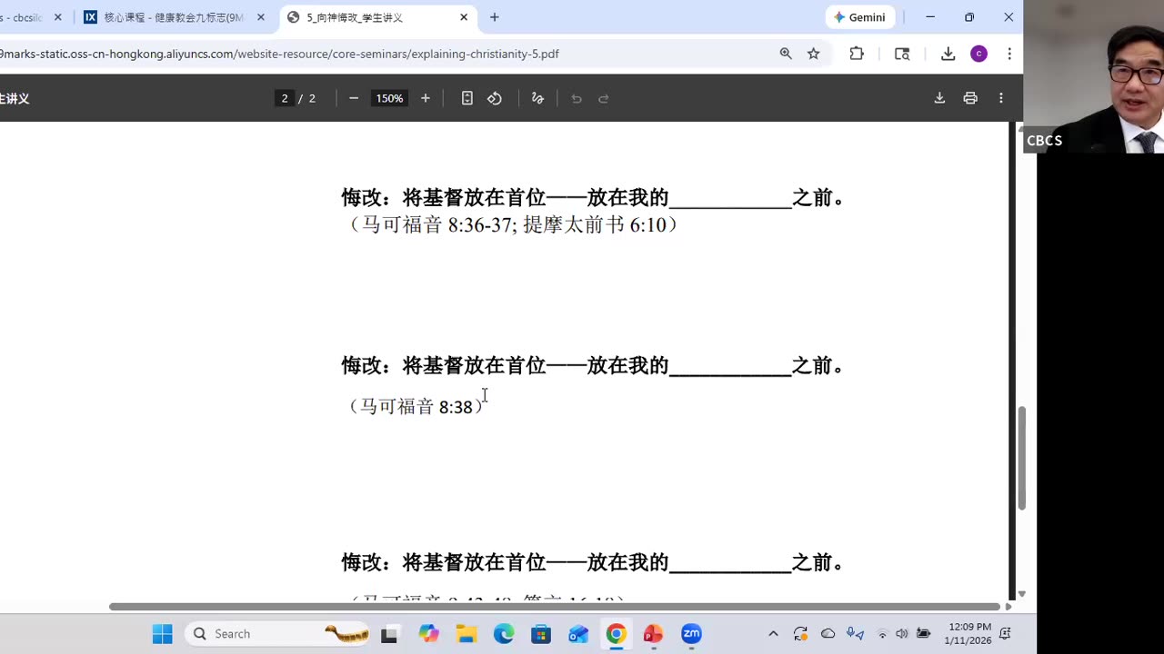Click the text 马可福音 8:36-37; 提摩太前书 6:10
This screenshot has width=1164, height=654.
click(x=514, y=224)
